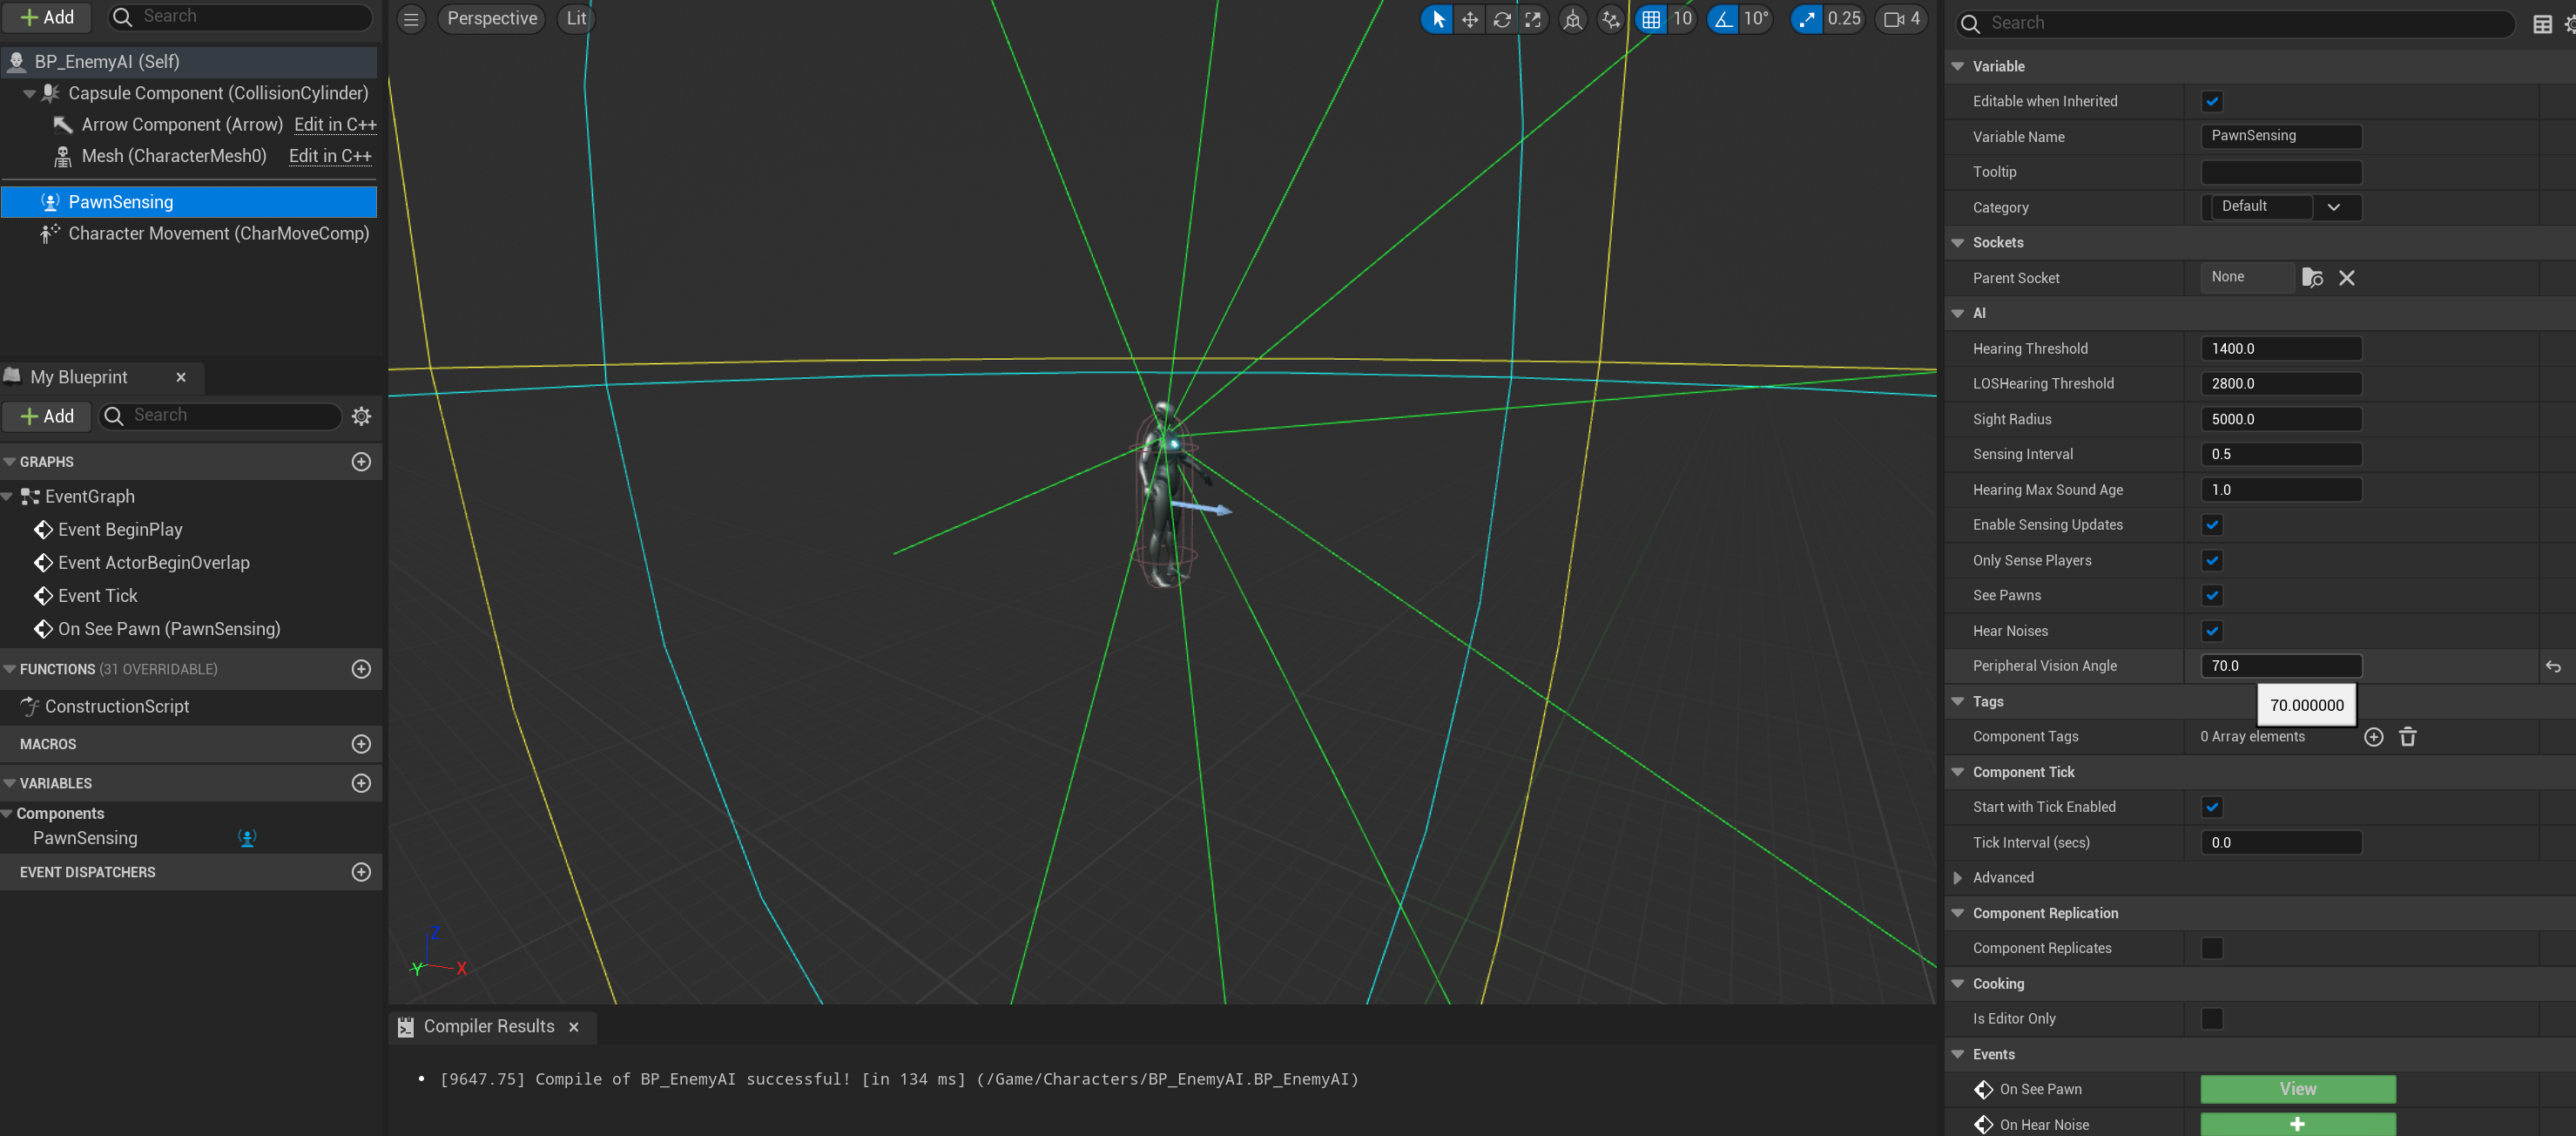Select the scale transform tool
Screen dimensions: 2576x1136
tap(1532, 19)
